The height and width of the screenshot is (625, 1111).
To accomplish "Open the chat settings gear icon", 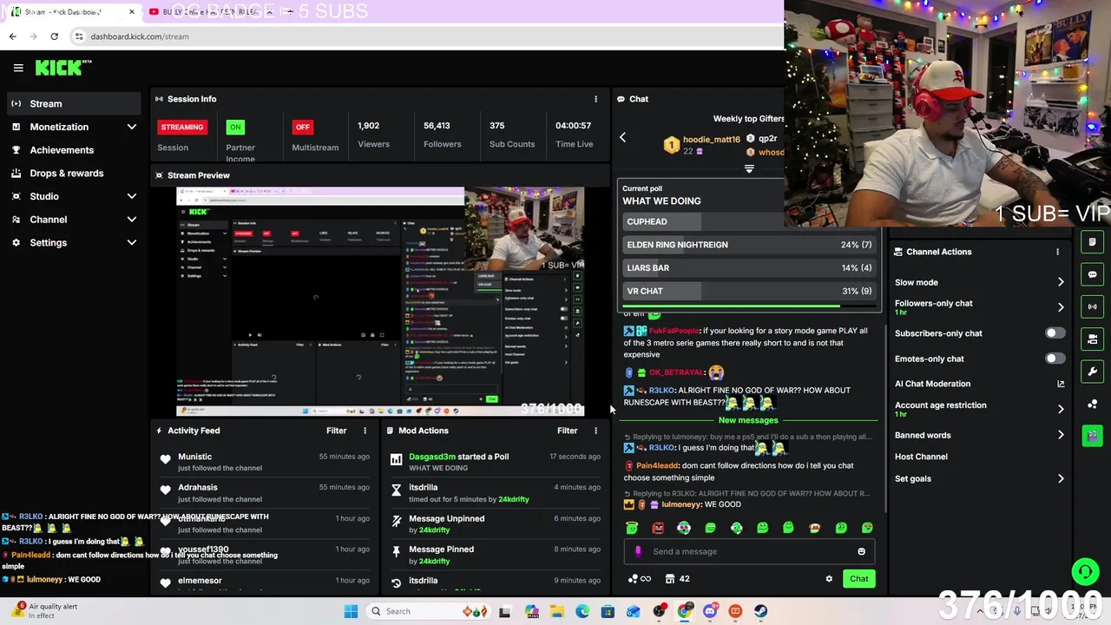I will [829, 579].
